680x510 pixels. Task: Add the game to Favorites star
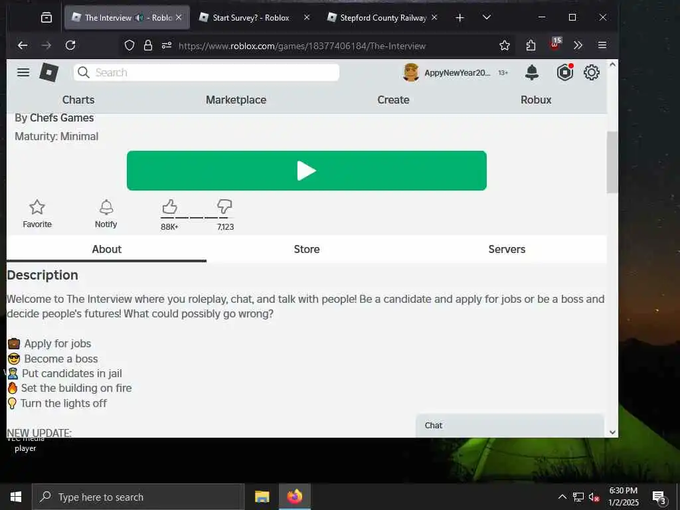click(x=37, y=214)
